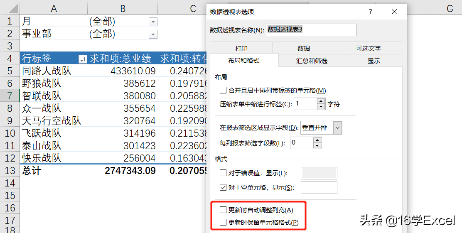Image resolution: width=462 pixels, height=233 pixels.
Task: Click the 每列报表筛选字段数 value field
Action: (301, 143)
